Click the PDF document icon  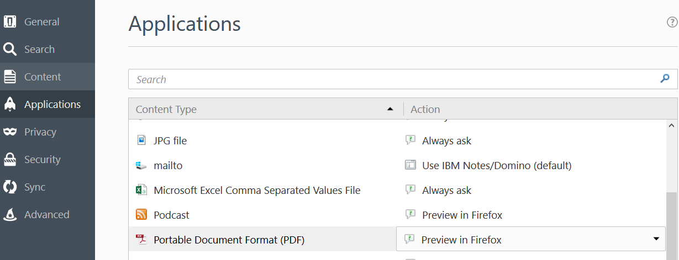tap(141, 240)
